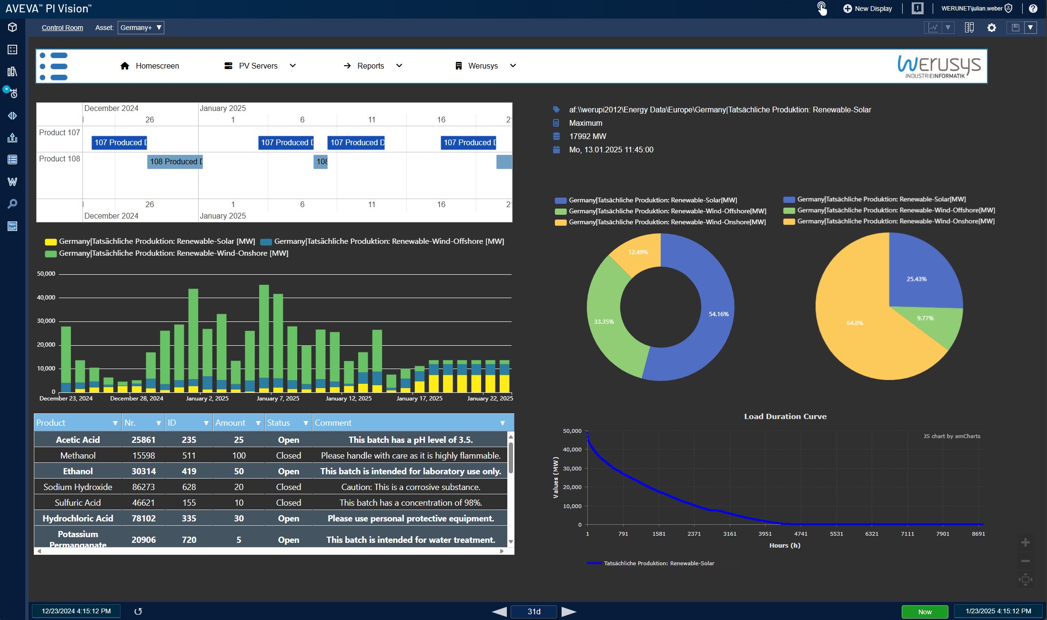Open the Events clock icon in sidebar
This screenshot has width=1047, height=620.
[12, 93]
